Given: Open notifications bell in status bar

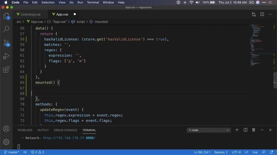Looking at the screenshot, I should click(x=271, y=152).
